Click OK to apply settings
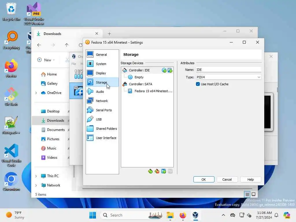 pos(204,180)
